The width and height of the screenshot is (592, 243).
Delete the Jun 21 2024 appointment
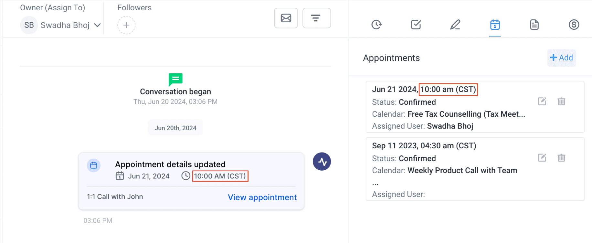561,101
